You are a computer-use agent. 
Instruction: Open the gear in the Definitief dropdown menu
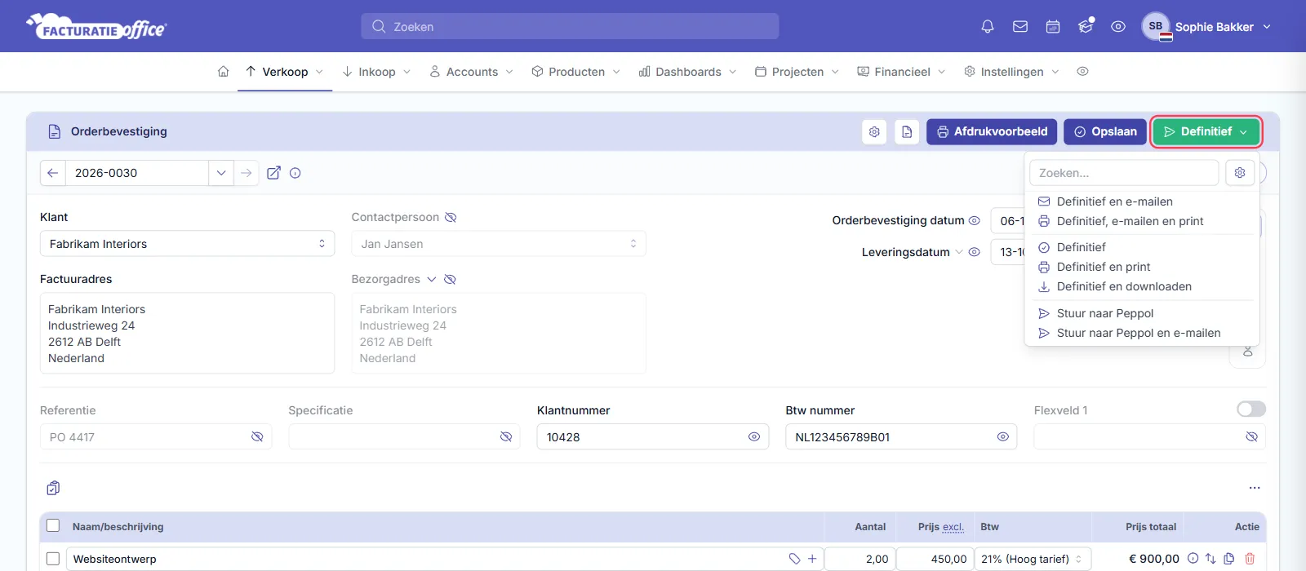pos(1240,173)
